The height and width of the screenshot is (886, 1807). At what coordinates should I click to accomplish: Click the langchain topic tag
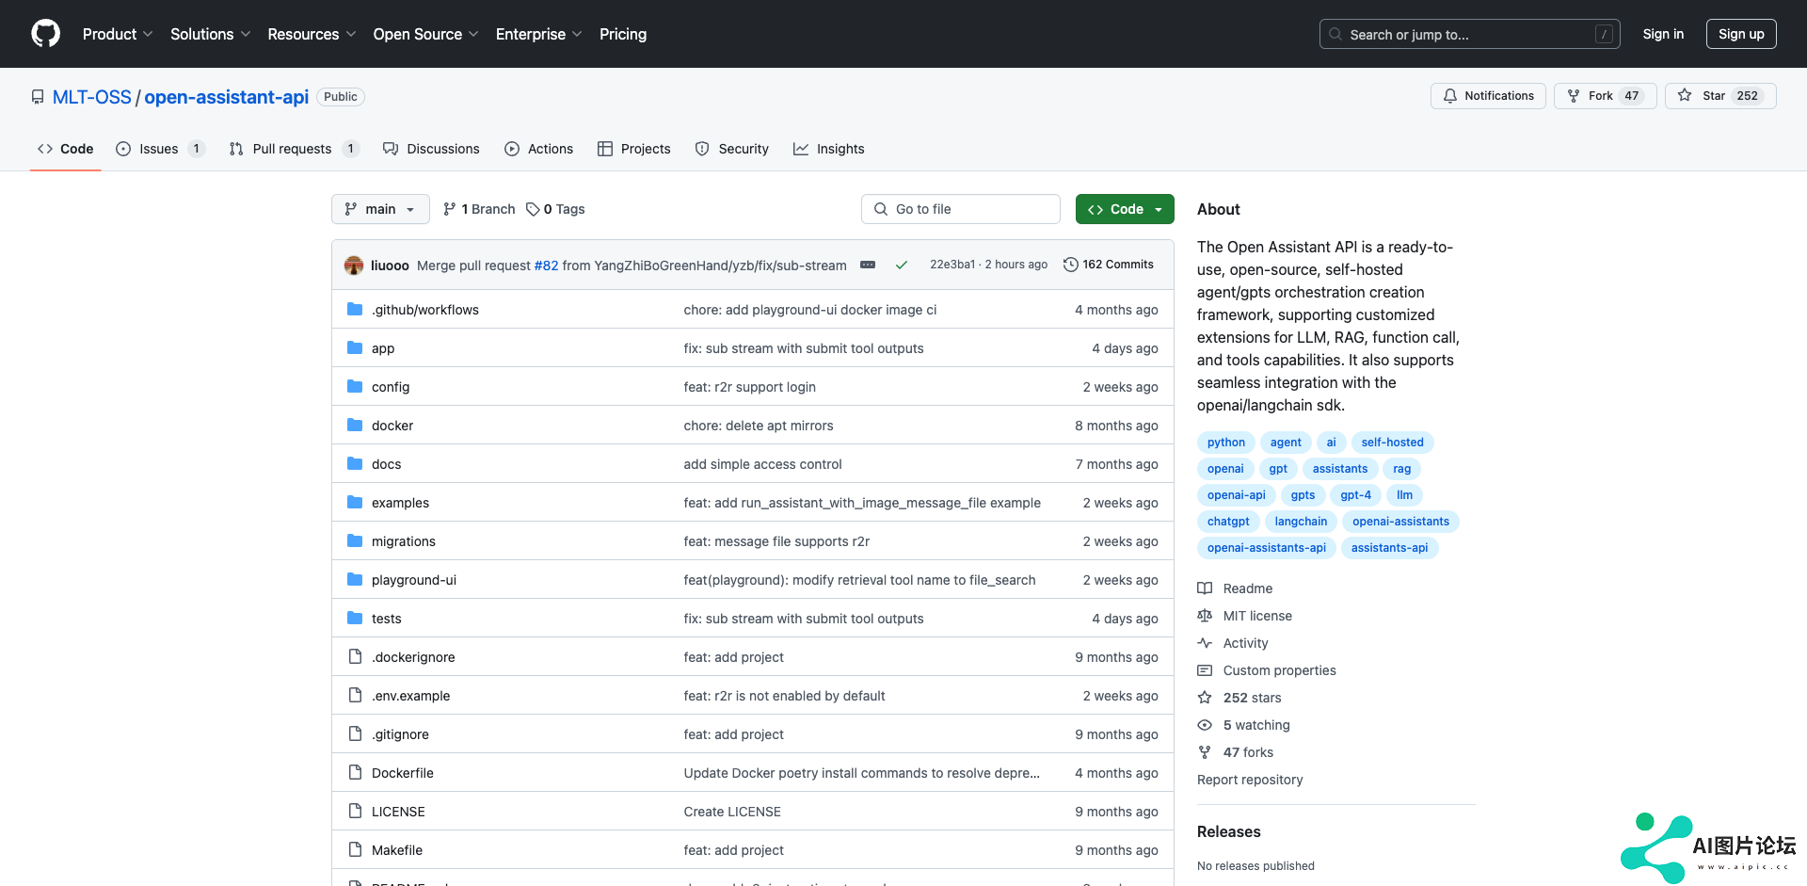[x=1301, y=522]
